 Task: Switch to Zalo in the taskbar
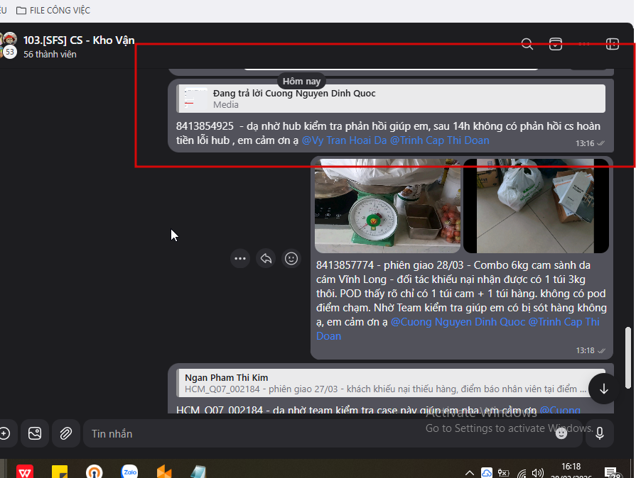point(129,472)
